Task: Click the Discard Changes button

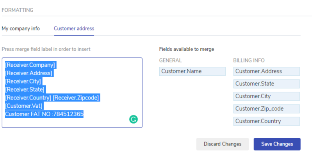Action: (222, 144)
